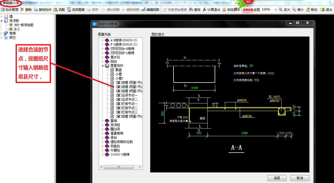Expand the 墙 node arrow
Screen dimensions: 334x183
(x=2, y=16)
